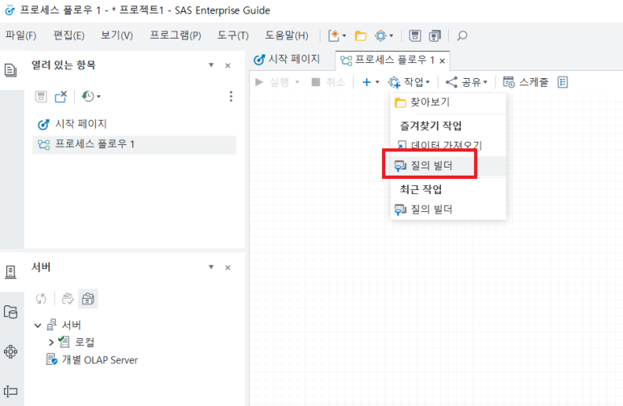
Task: Click the search magnifier icon
Action: 462,35
